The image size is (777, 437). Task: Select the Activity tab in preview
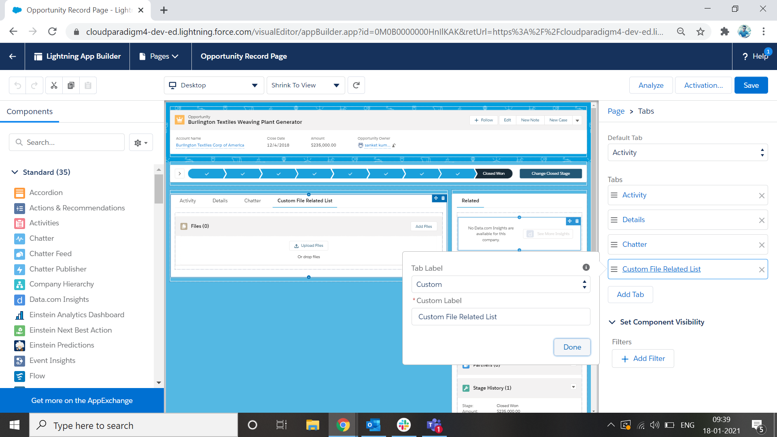pyautogui.click(x=188, y=201)
